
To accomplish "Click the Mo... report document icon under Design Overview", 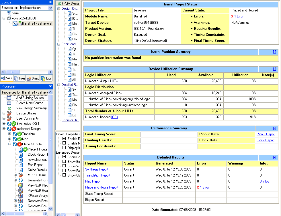I will pos(70,23).
